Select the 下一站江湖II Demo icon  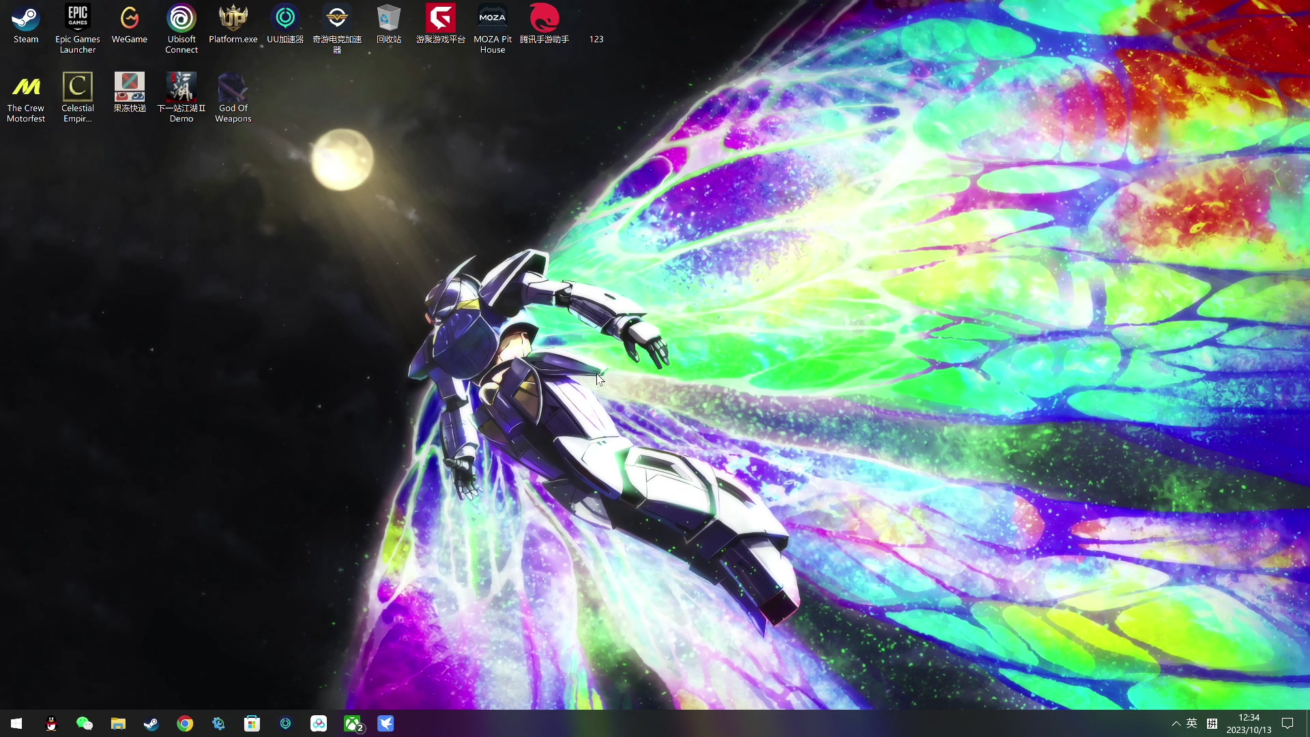tap(181, 98)
